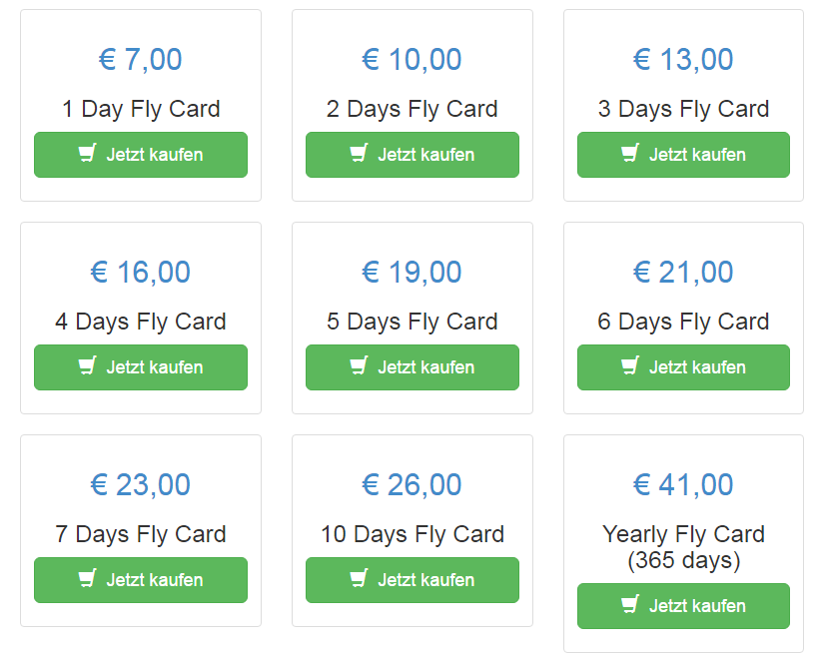Click the cart icon on 2 Days Fly Card button
This screenshot has width=825, height=664.
pos(360,155)
